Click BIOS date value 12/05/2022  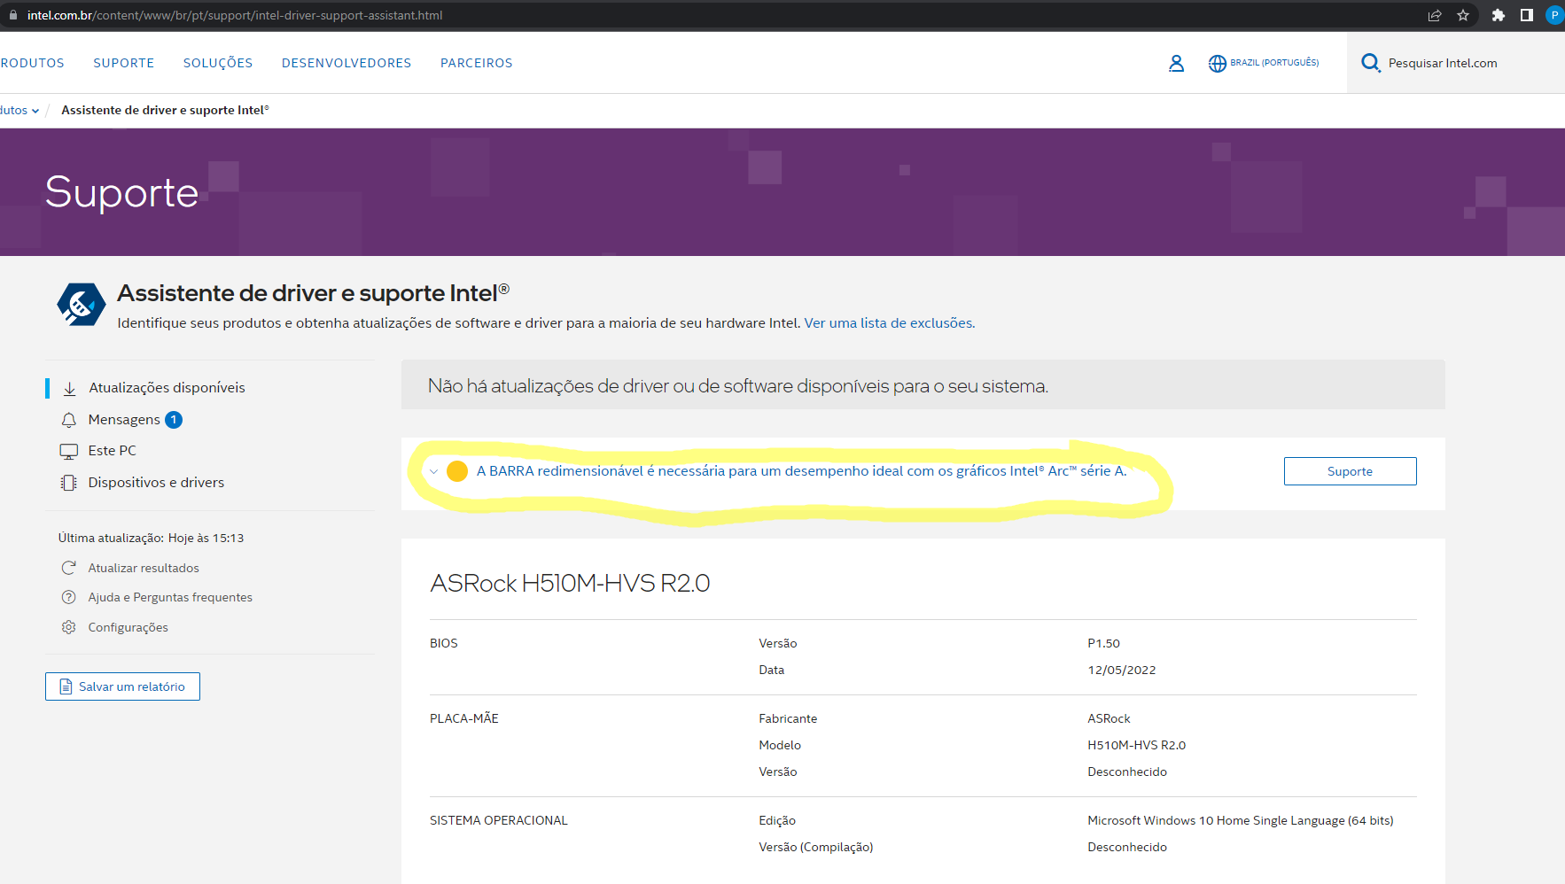(1122, 671)
